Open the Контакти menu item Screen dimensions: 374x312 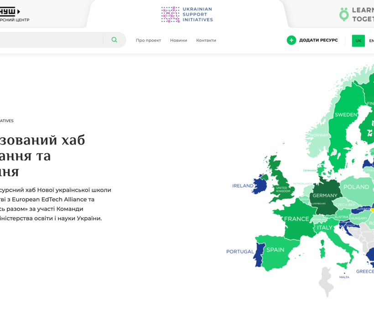pos(206,40)
